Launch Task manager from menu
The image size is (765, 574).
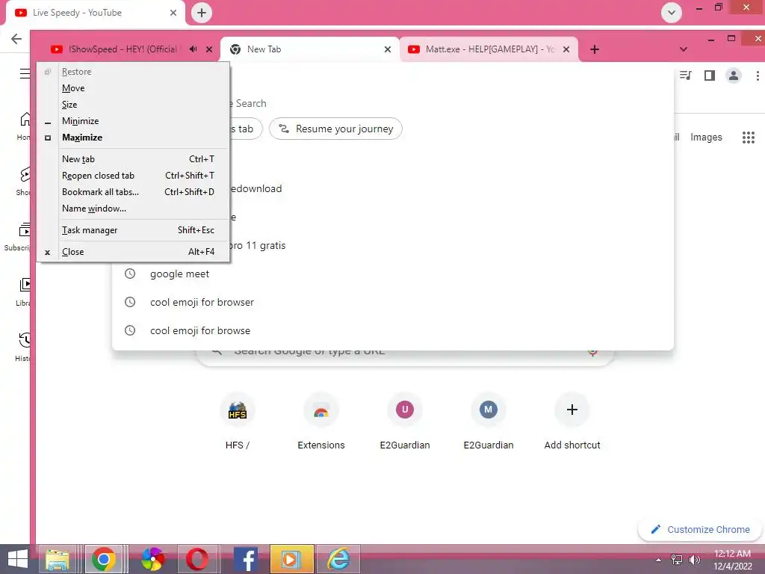[133, 230]
